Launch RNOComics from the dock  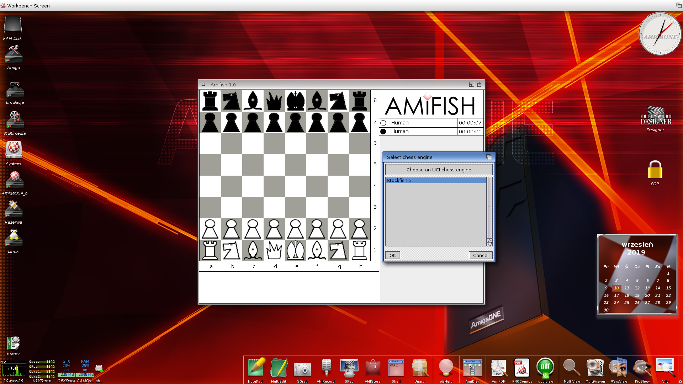pos(522,370)
